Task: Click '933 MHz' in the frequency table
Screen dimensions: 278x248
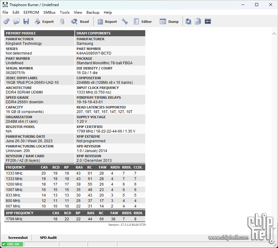Action: (x=13, y=195)
